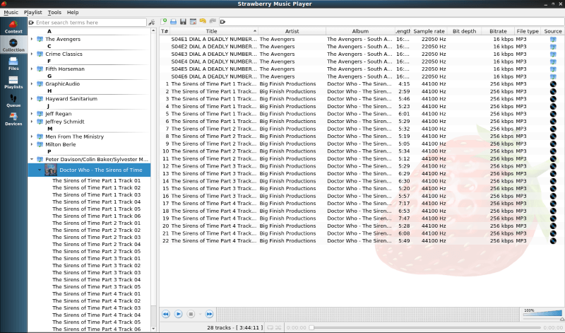Click source icon for S04E3 row
Viewport: 565px width, 333px height.
(x=553, y=54)
